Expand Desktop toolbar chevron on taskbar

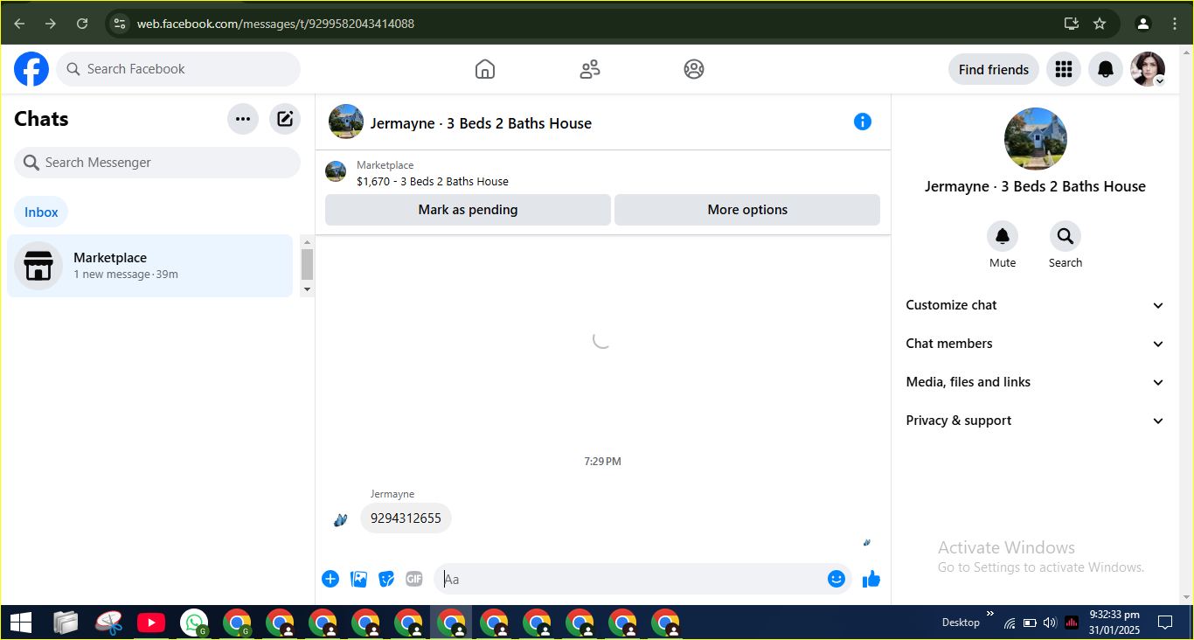point(990,615)
